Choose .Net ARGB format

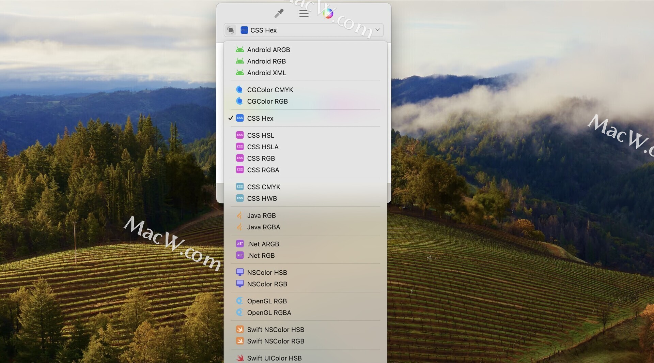pyautogui.click(x=305, y=244)
